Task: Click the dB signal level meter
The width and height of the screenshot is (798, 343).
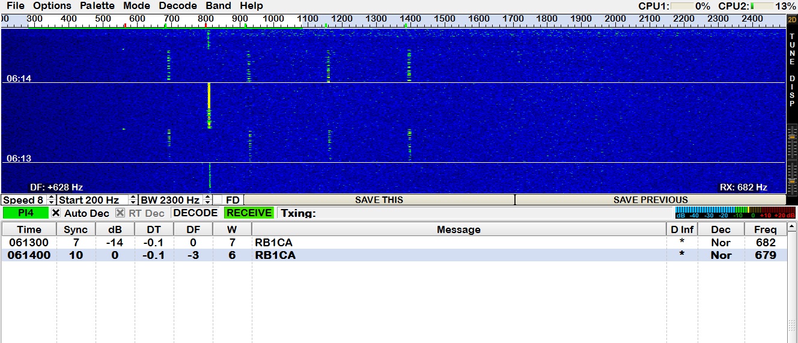Action: pos(734,213)
